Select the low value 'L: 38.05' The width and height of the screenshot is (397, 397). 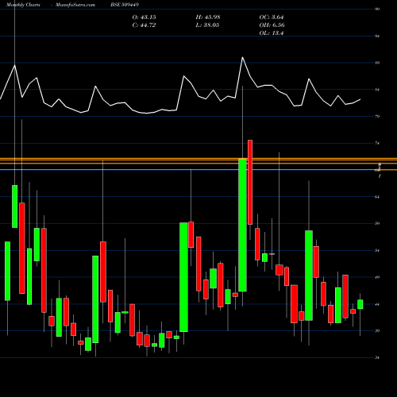coord(208,25)
